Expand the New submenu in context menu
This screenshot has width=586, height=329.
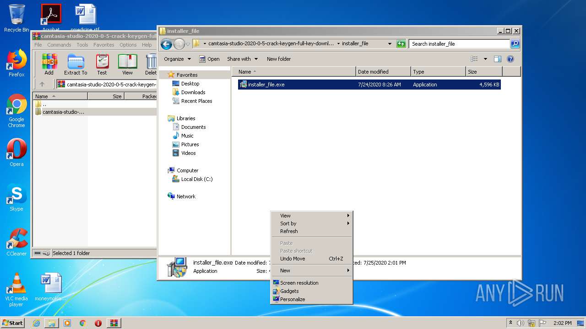pyautogui.click(x=312, y=271)
